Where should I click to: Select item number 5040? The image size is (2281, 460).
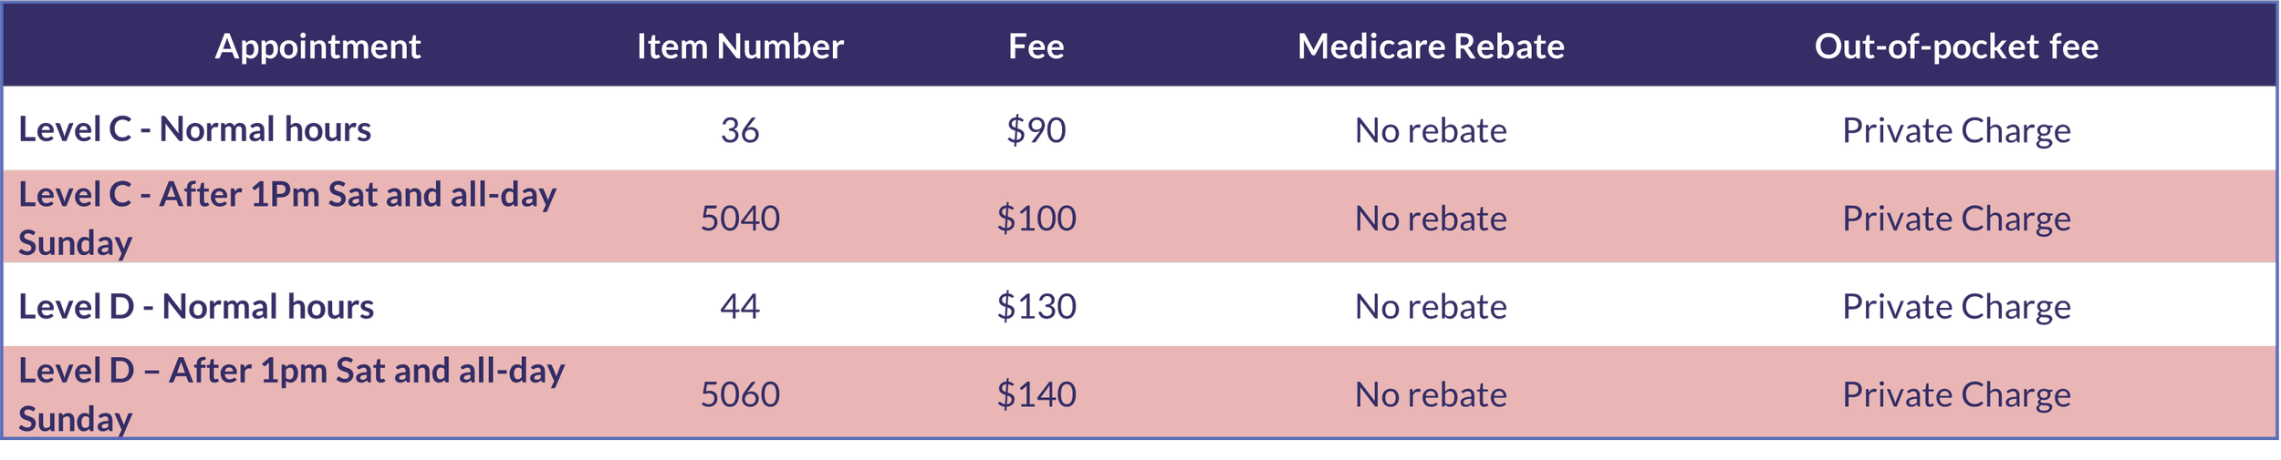(740, 219)
